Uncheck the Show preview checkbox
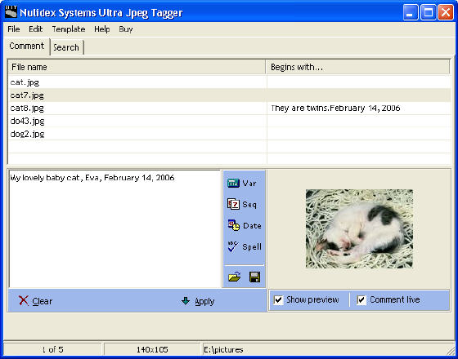The width and height of the screenshot is (458, 359). pos(278,300)
